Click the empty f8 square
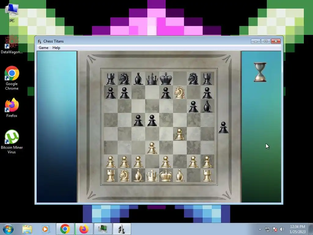 [180, 78]
